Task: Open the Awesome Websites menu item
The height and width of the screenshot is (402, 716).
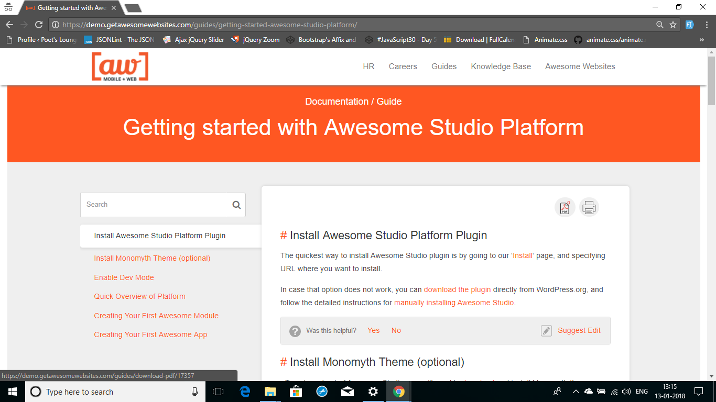Action: click(580, 66)
